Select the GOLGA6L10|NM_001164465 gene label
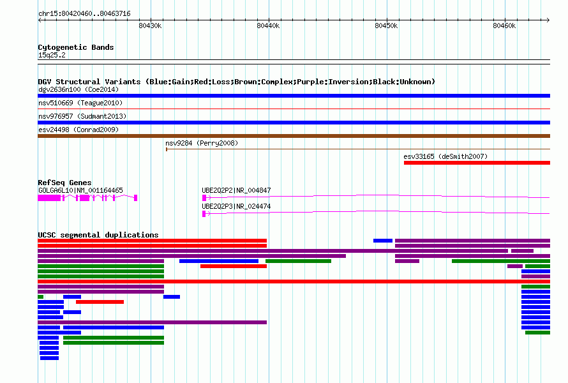 [80, 190]
